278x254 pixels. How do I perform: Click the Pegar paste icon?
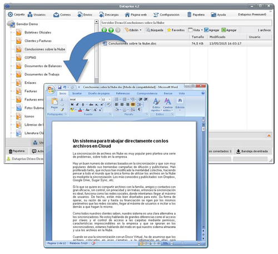point(54,102)
